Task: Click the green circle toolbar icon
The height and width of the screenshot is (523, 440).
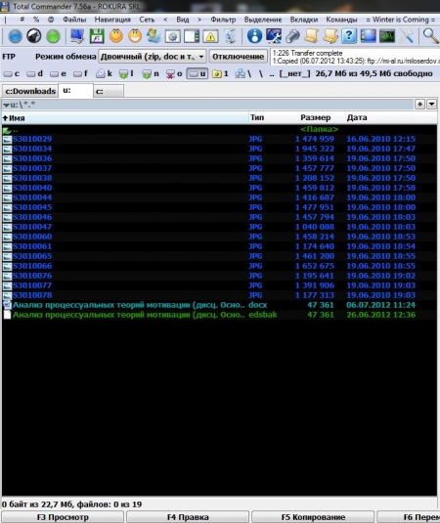Action: (53, 36)
